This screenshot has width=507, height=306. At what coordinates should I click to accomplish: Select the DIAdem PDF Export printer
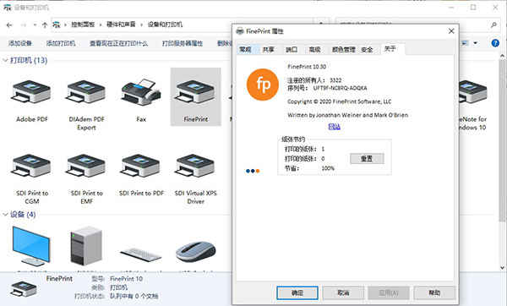pos(86,92)
